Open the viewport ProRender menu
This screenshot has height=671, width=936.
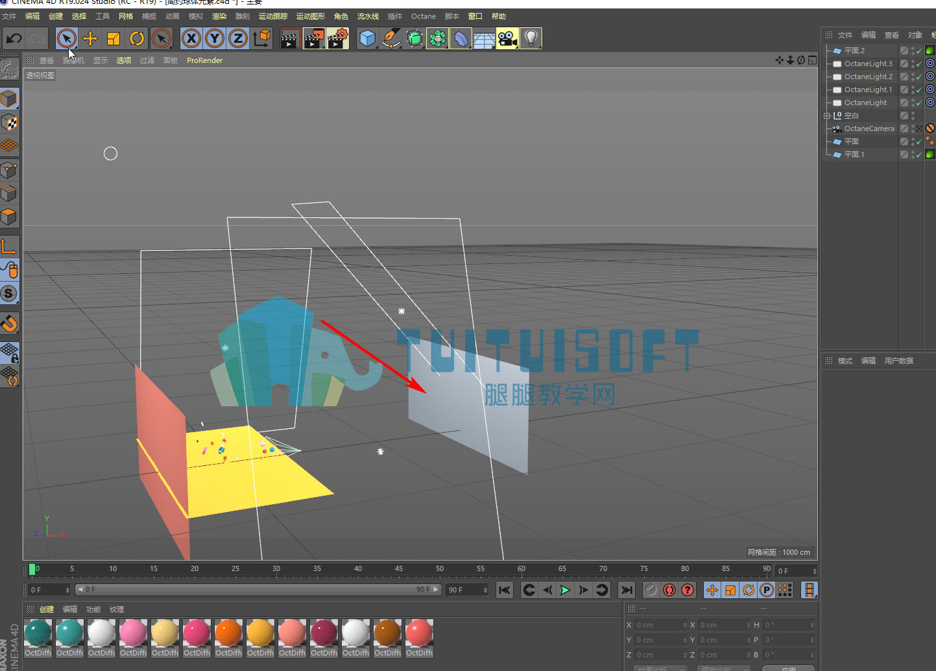(204, 60)
